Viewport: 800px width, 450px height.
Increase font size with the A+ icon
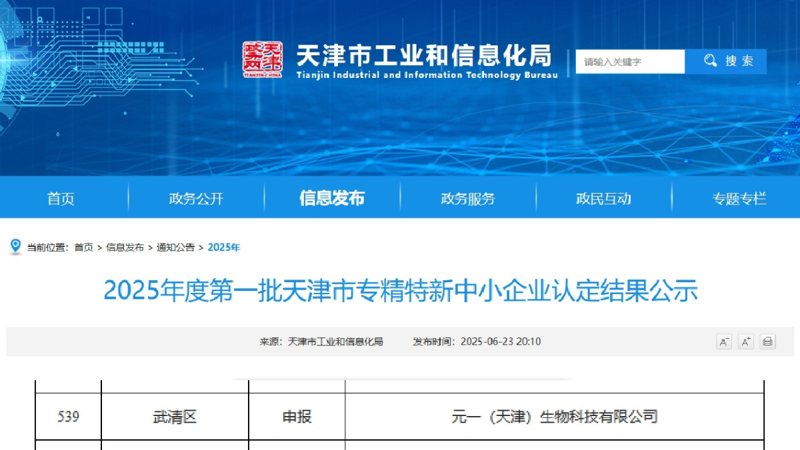tap(746, 341)
